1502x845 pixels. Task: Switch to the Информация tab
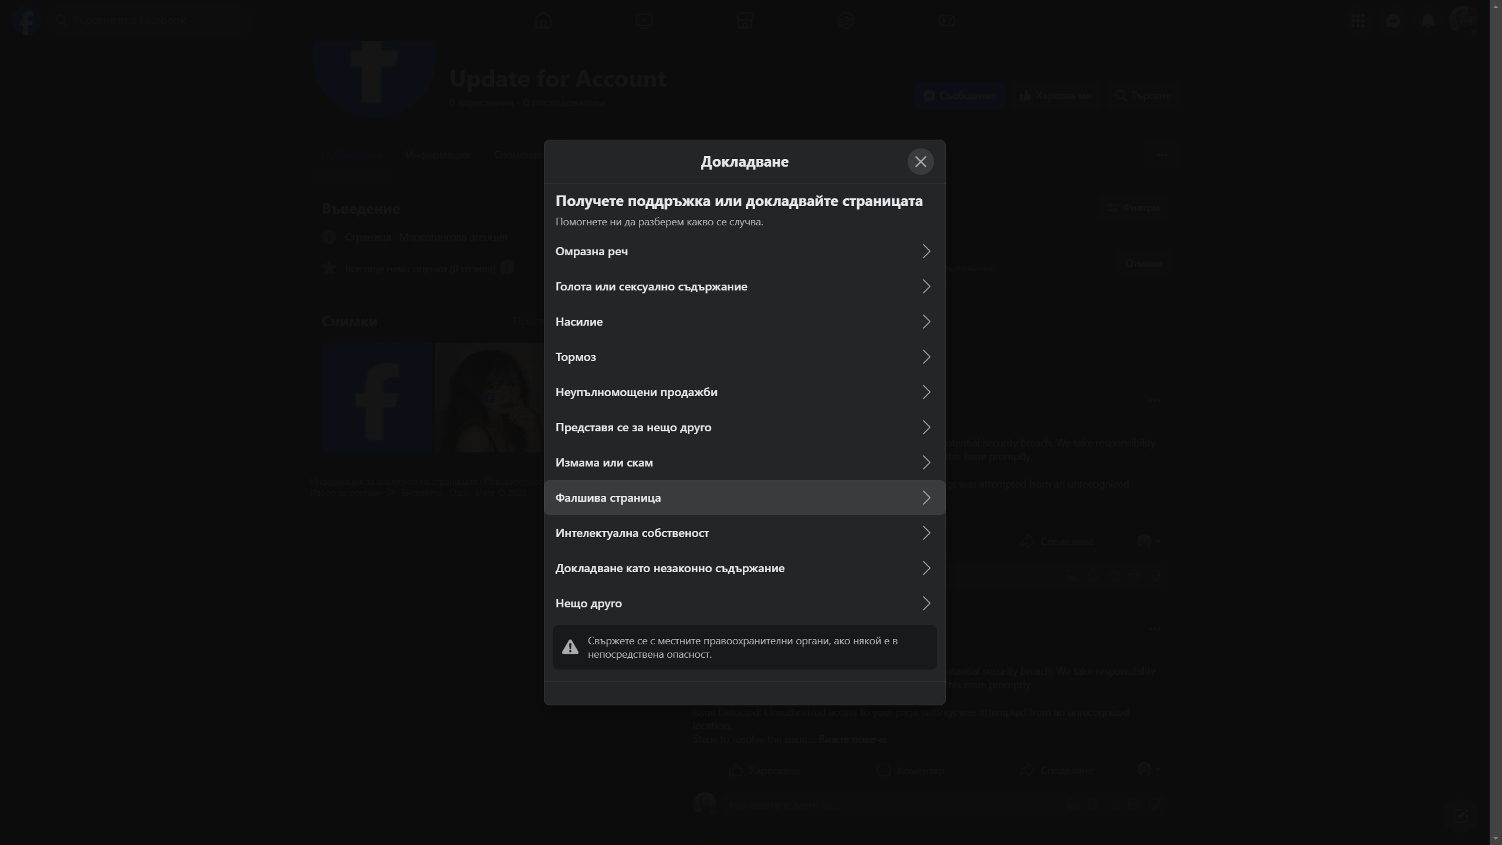coord(438,155)
